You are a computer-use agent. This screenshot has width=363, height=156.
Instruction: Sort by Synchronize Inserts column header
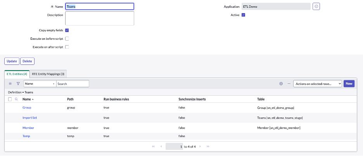(x=192, y=99)
